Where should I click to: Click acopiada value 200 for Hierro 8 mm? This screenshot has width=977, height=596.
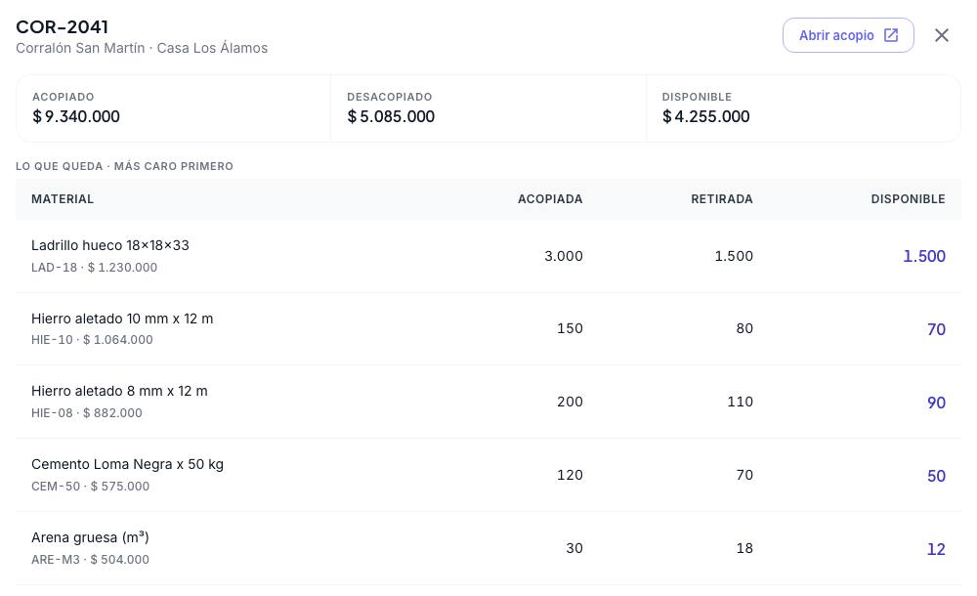571,402
